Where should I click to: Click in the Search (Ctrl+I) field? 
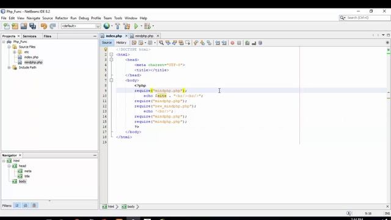[368, 18]
